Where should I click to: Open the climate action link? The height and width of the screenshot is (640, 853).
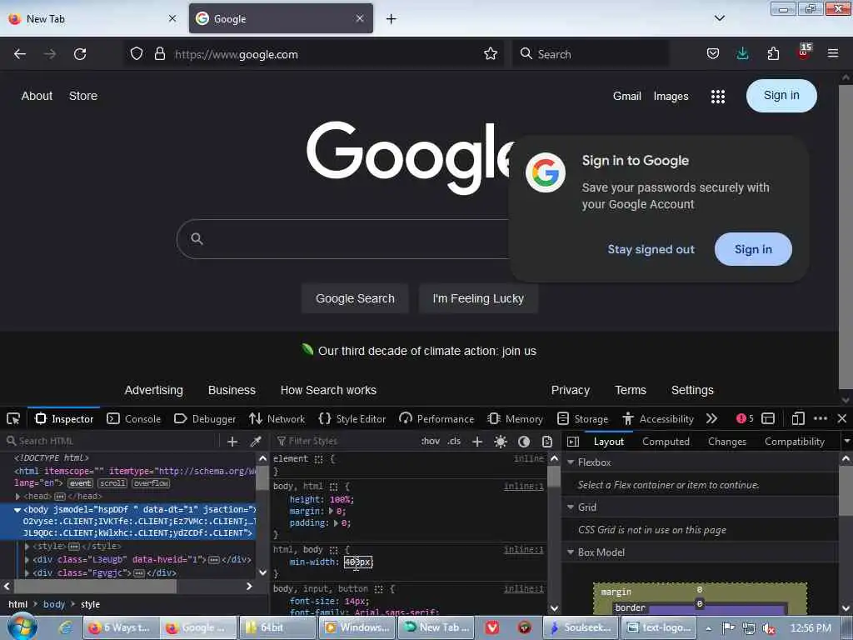(427, 351)
